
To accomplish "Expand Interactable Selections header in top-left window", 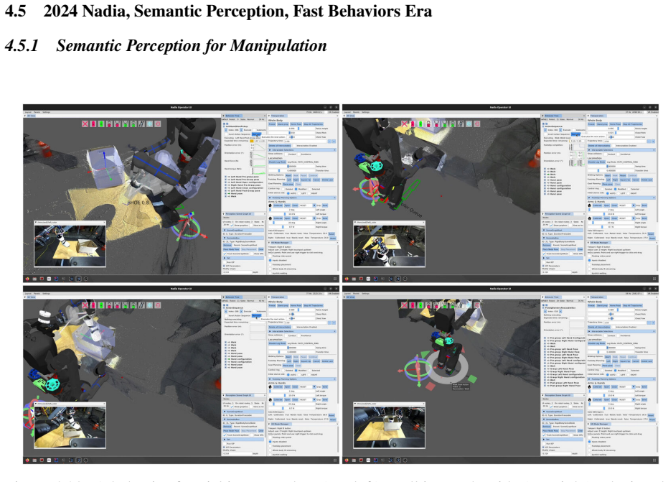I will (x=302, y=150).
